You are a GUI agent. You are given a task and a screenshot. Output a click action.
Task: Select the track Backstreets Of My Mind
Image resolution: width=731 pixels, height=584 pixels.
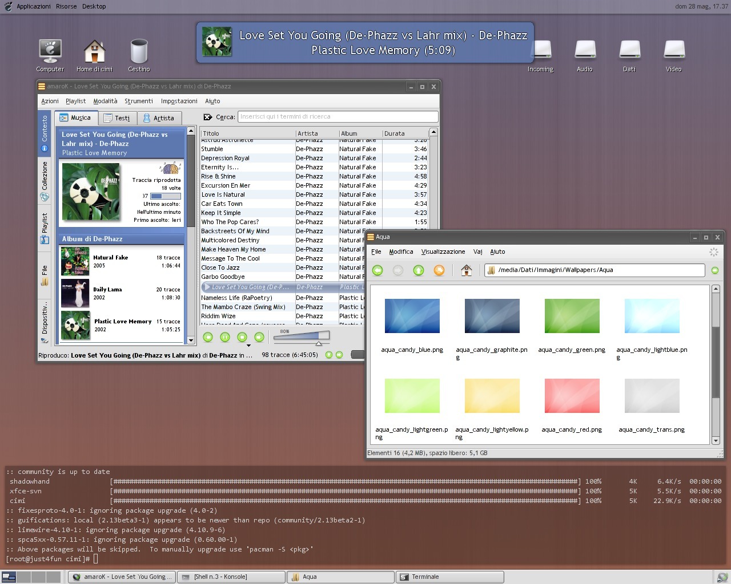(282, 231)
